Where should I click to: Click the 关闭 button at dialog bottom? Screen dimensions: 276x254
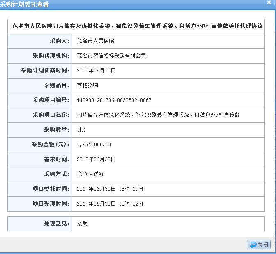(x=259, y=245)
